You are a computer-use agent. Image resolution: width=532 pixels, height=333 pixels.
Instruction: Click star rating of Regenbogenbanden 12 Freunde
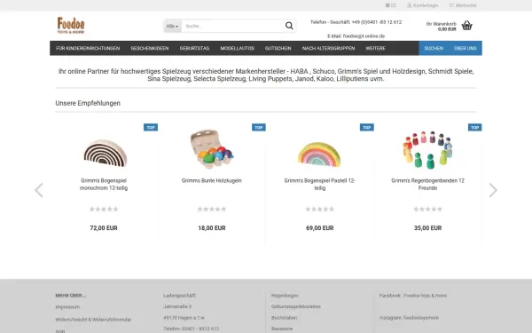pos(427,209)
